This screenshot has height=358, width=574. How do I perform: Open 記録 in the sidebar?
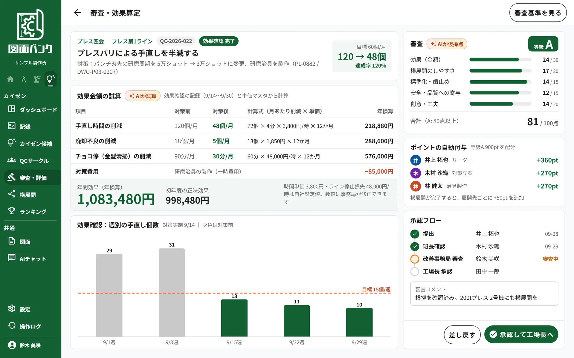tap(32, 126)
